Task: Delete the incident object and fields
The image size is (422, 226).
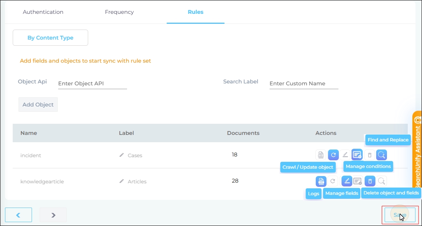Action: pos(369,155)
